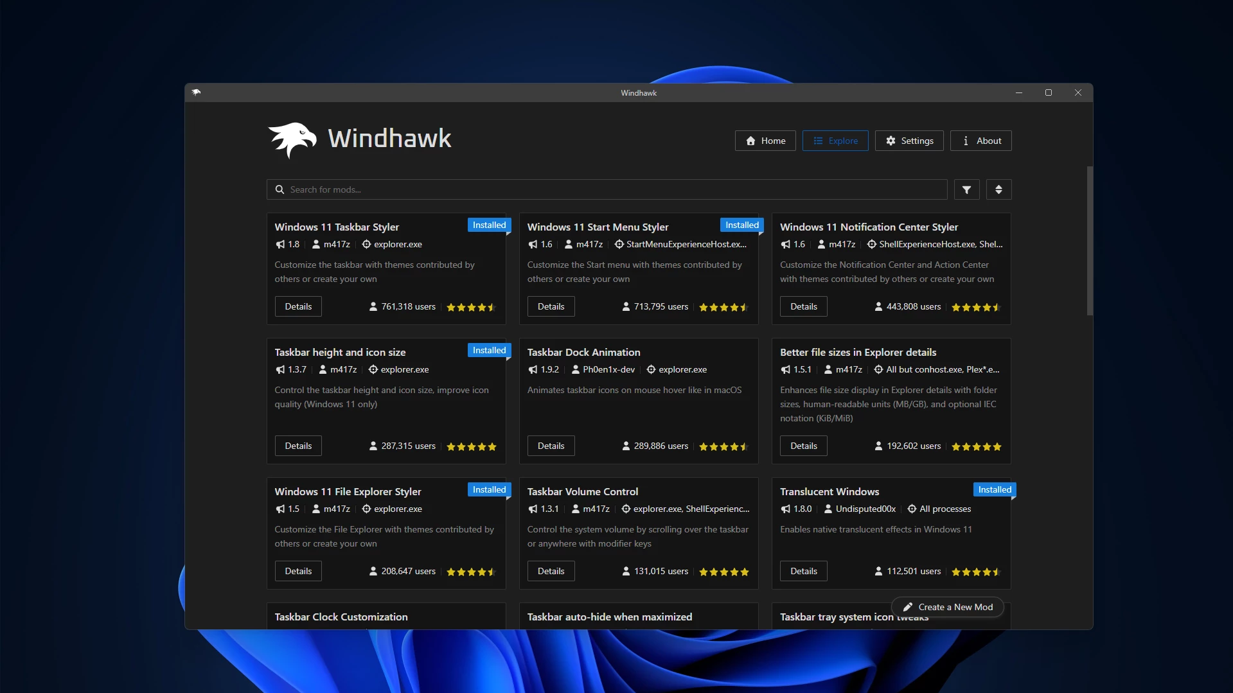Open Details for Windows 11 Taskbar Styler
Image resolution: width=1233 pixels, height=693 pixels.
298,306
